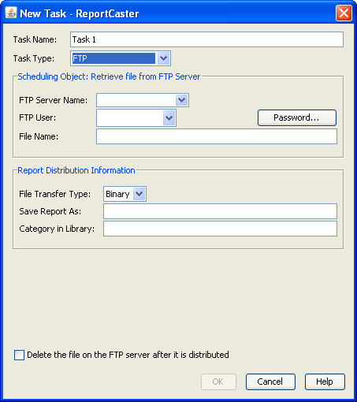357x402 pixels.
Task: Enable deleting file after distribution checkbox
Action: (x=19, y=355)
